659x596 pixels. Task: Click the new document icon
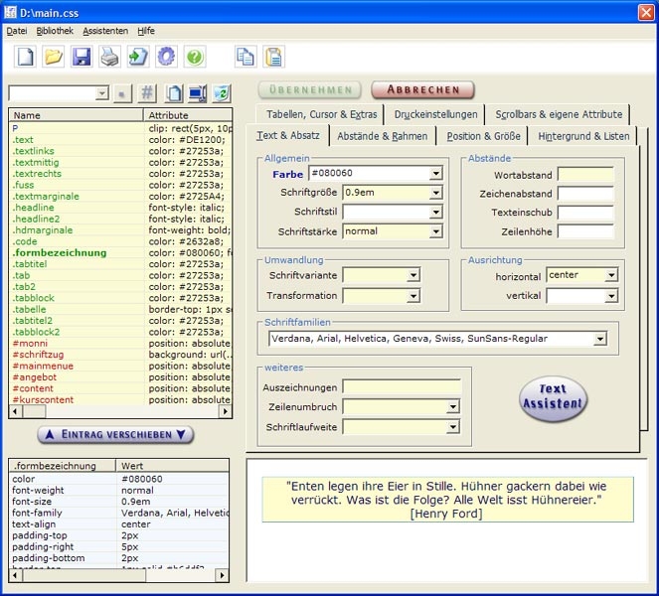(26, 57)
